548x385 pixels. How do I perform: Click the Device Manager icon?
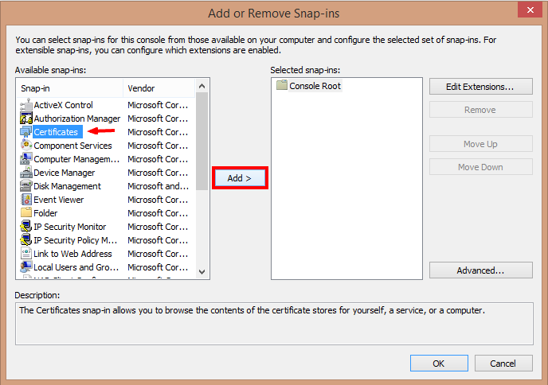[26, 173]
